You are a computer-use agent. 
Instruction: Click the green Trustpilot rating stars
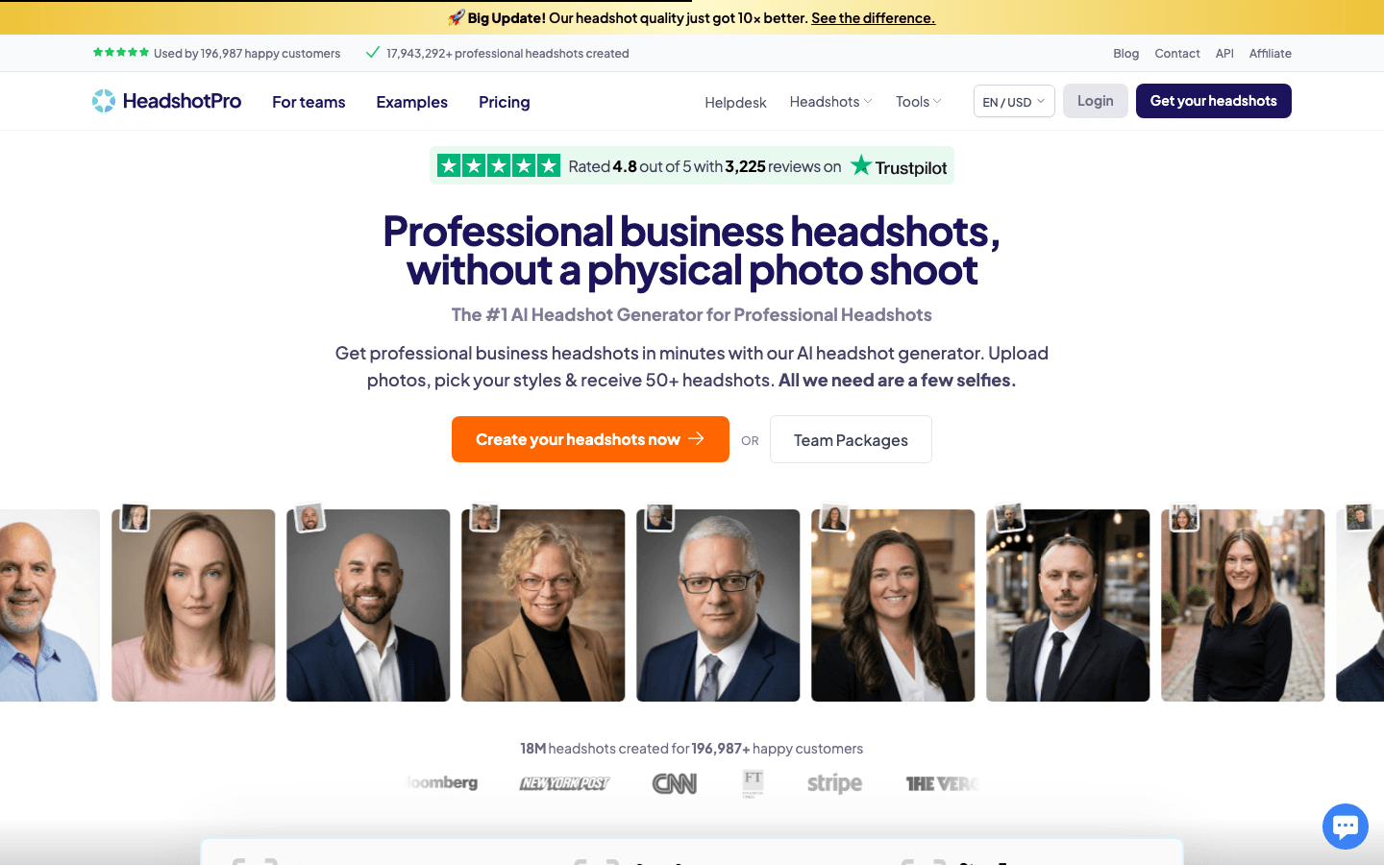click(498, 165)
